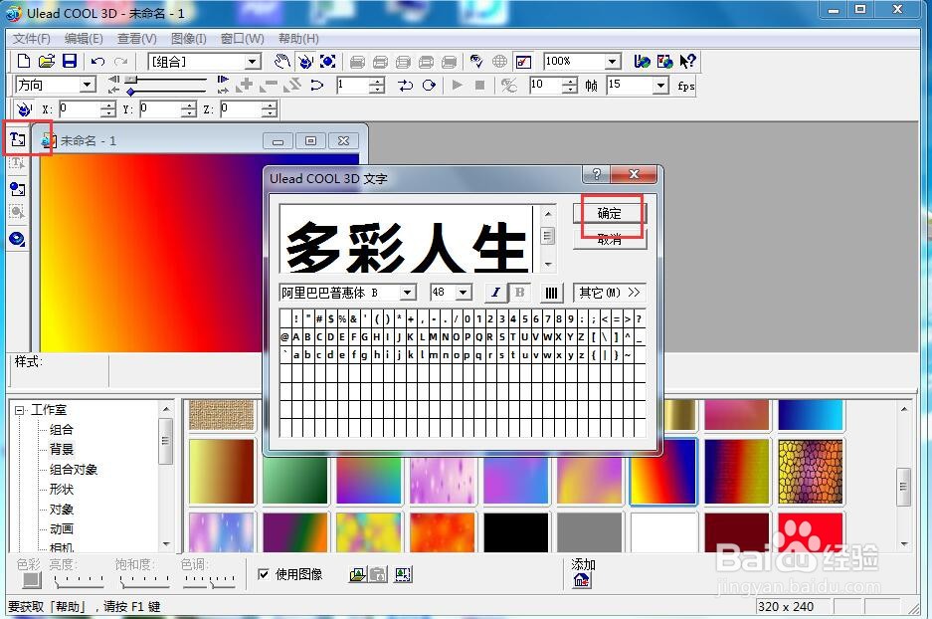The image size is (932, 619).
Task: Open the 100% zoom dropdown
Action: point(613,62)
